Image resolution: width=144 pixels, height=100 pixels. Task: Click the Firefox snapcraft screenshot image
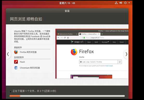pos(92,54)
